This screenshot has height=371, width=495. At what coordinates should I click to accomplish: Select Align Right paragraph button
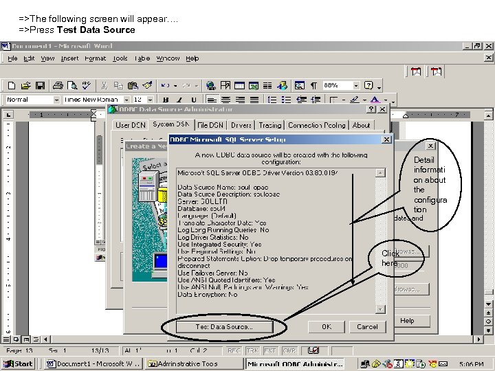tap(240, 100)
